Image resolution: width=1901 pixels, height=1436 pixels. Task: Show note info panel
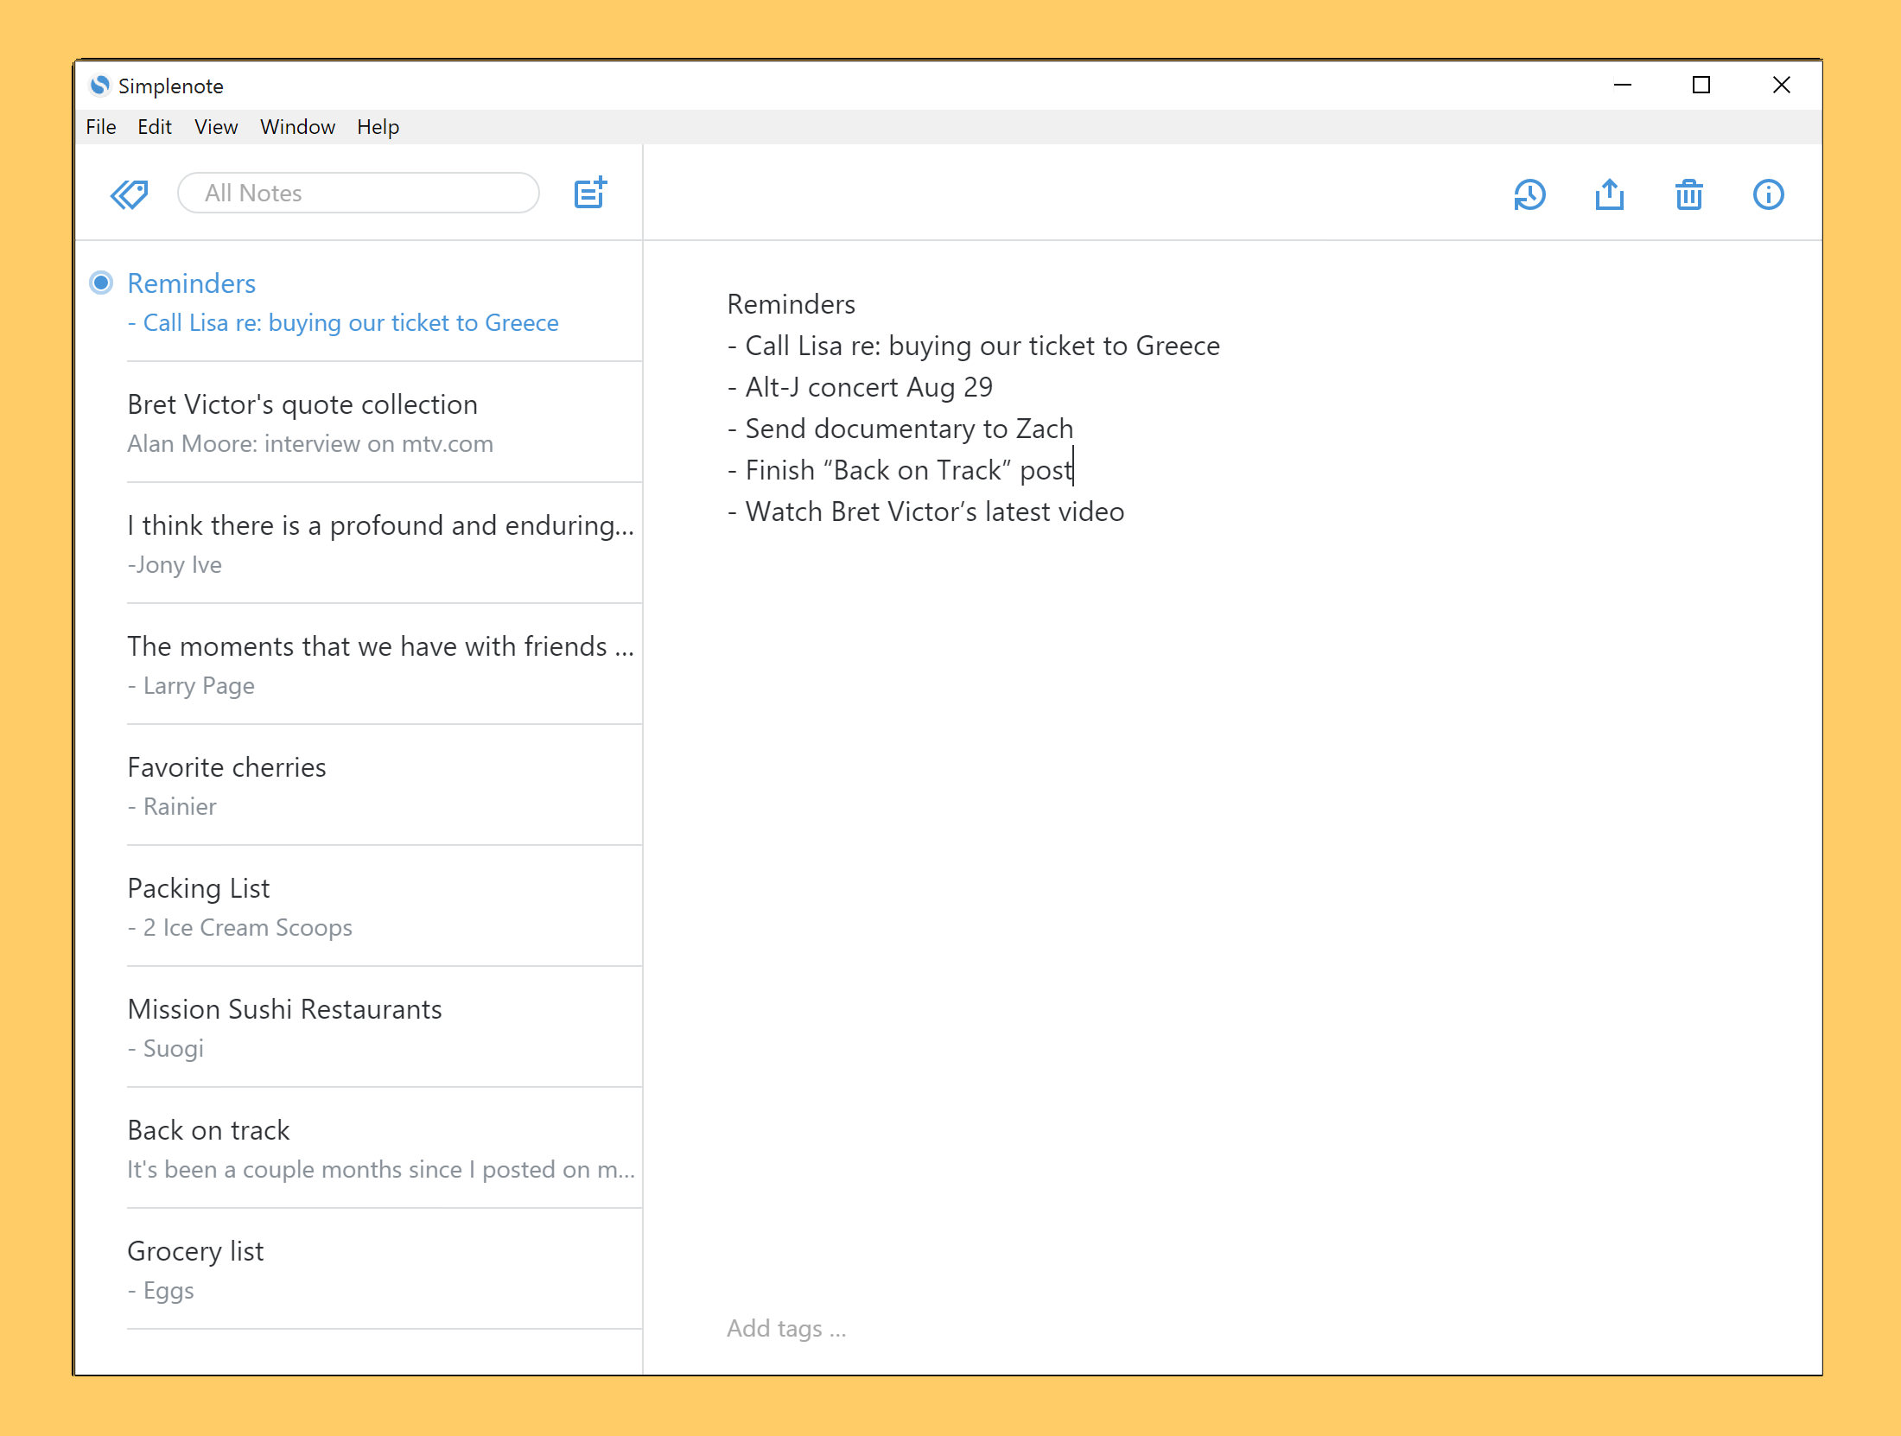click(x=1768, y=194)
